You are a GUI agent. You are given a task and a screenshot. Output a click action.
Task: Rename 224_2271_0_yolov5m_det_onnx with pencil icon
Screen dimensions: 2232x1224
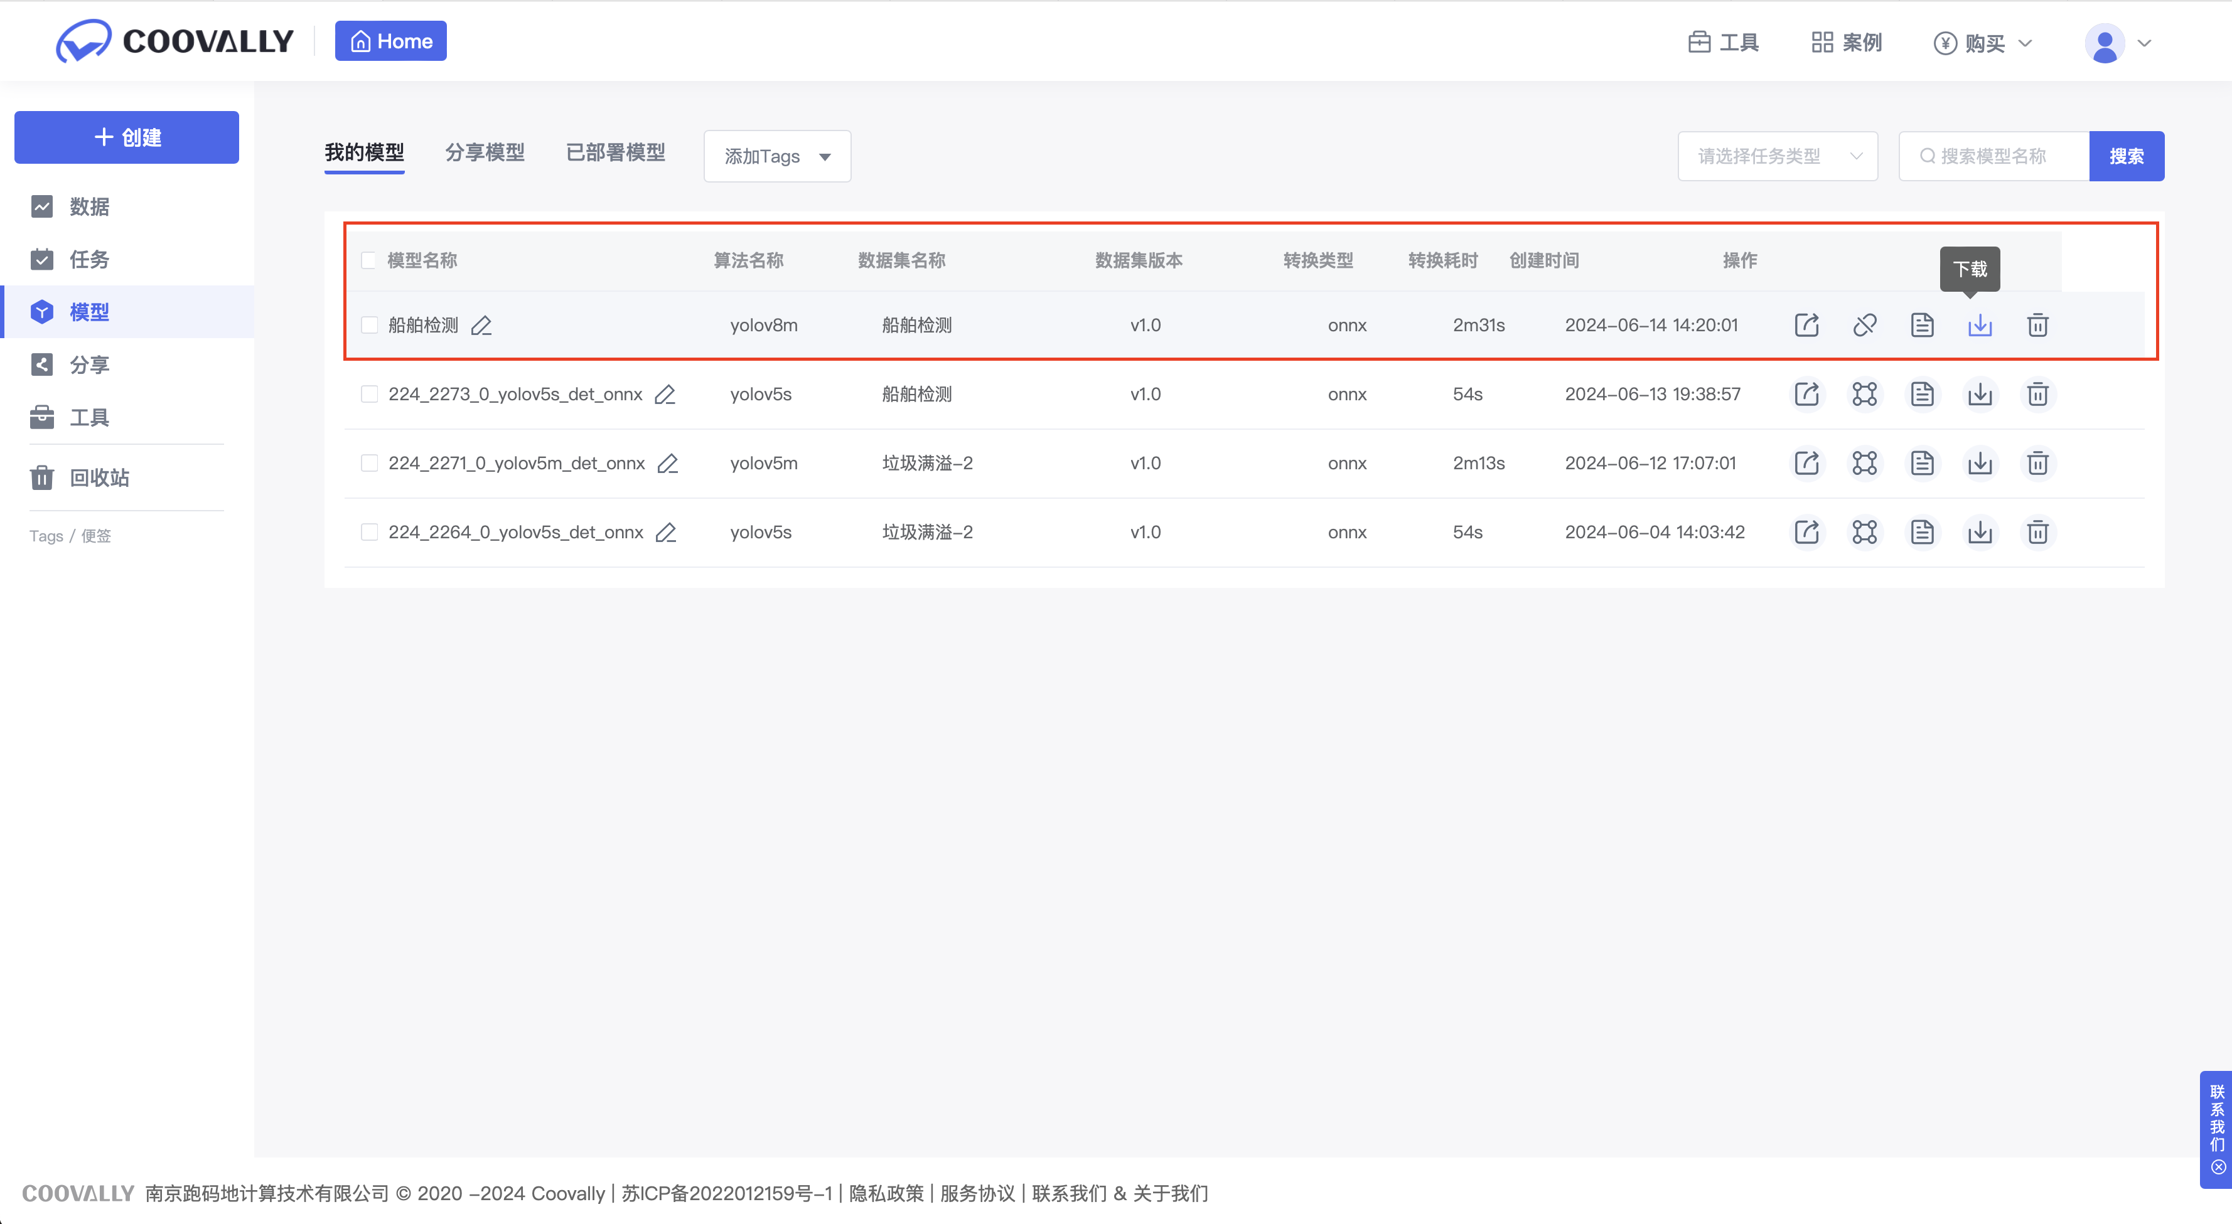(x=668, y=464)
